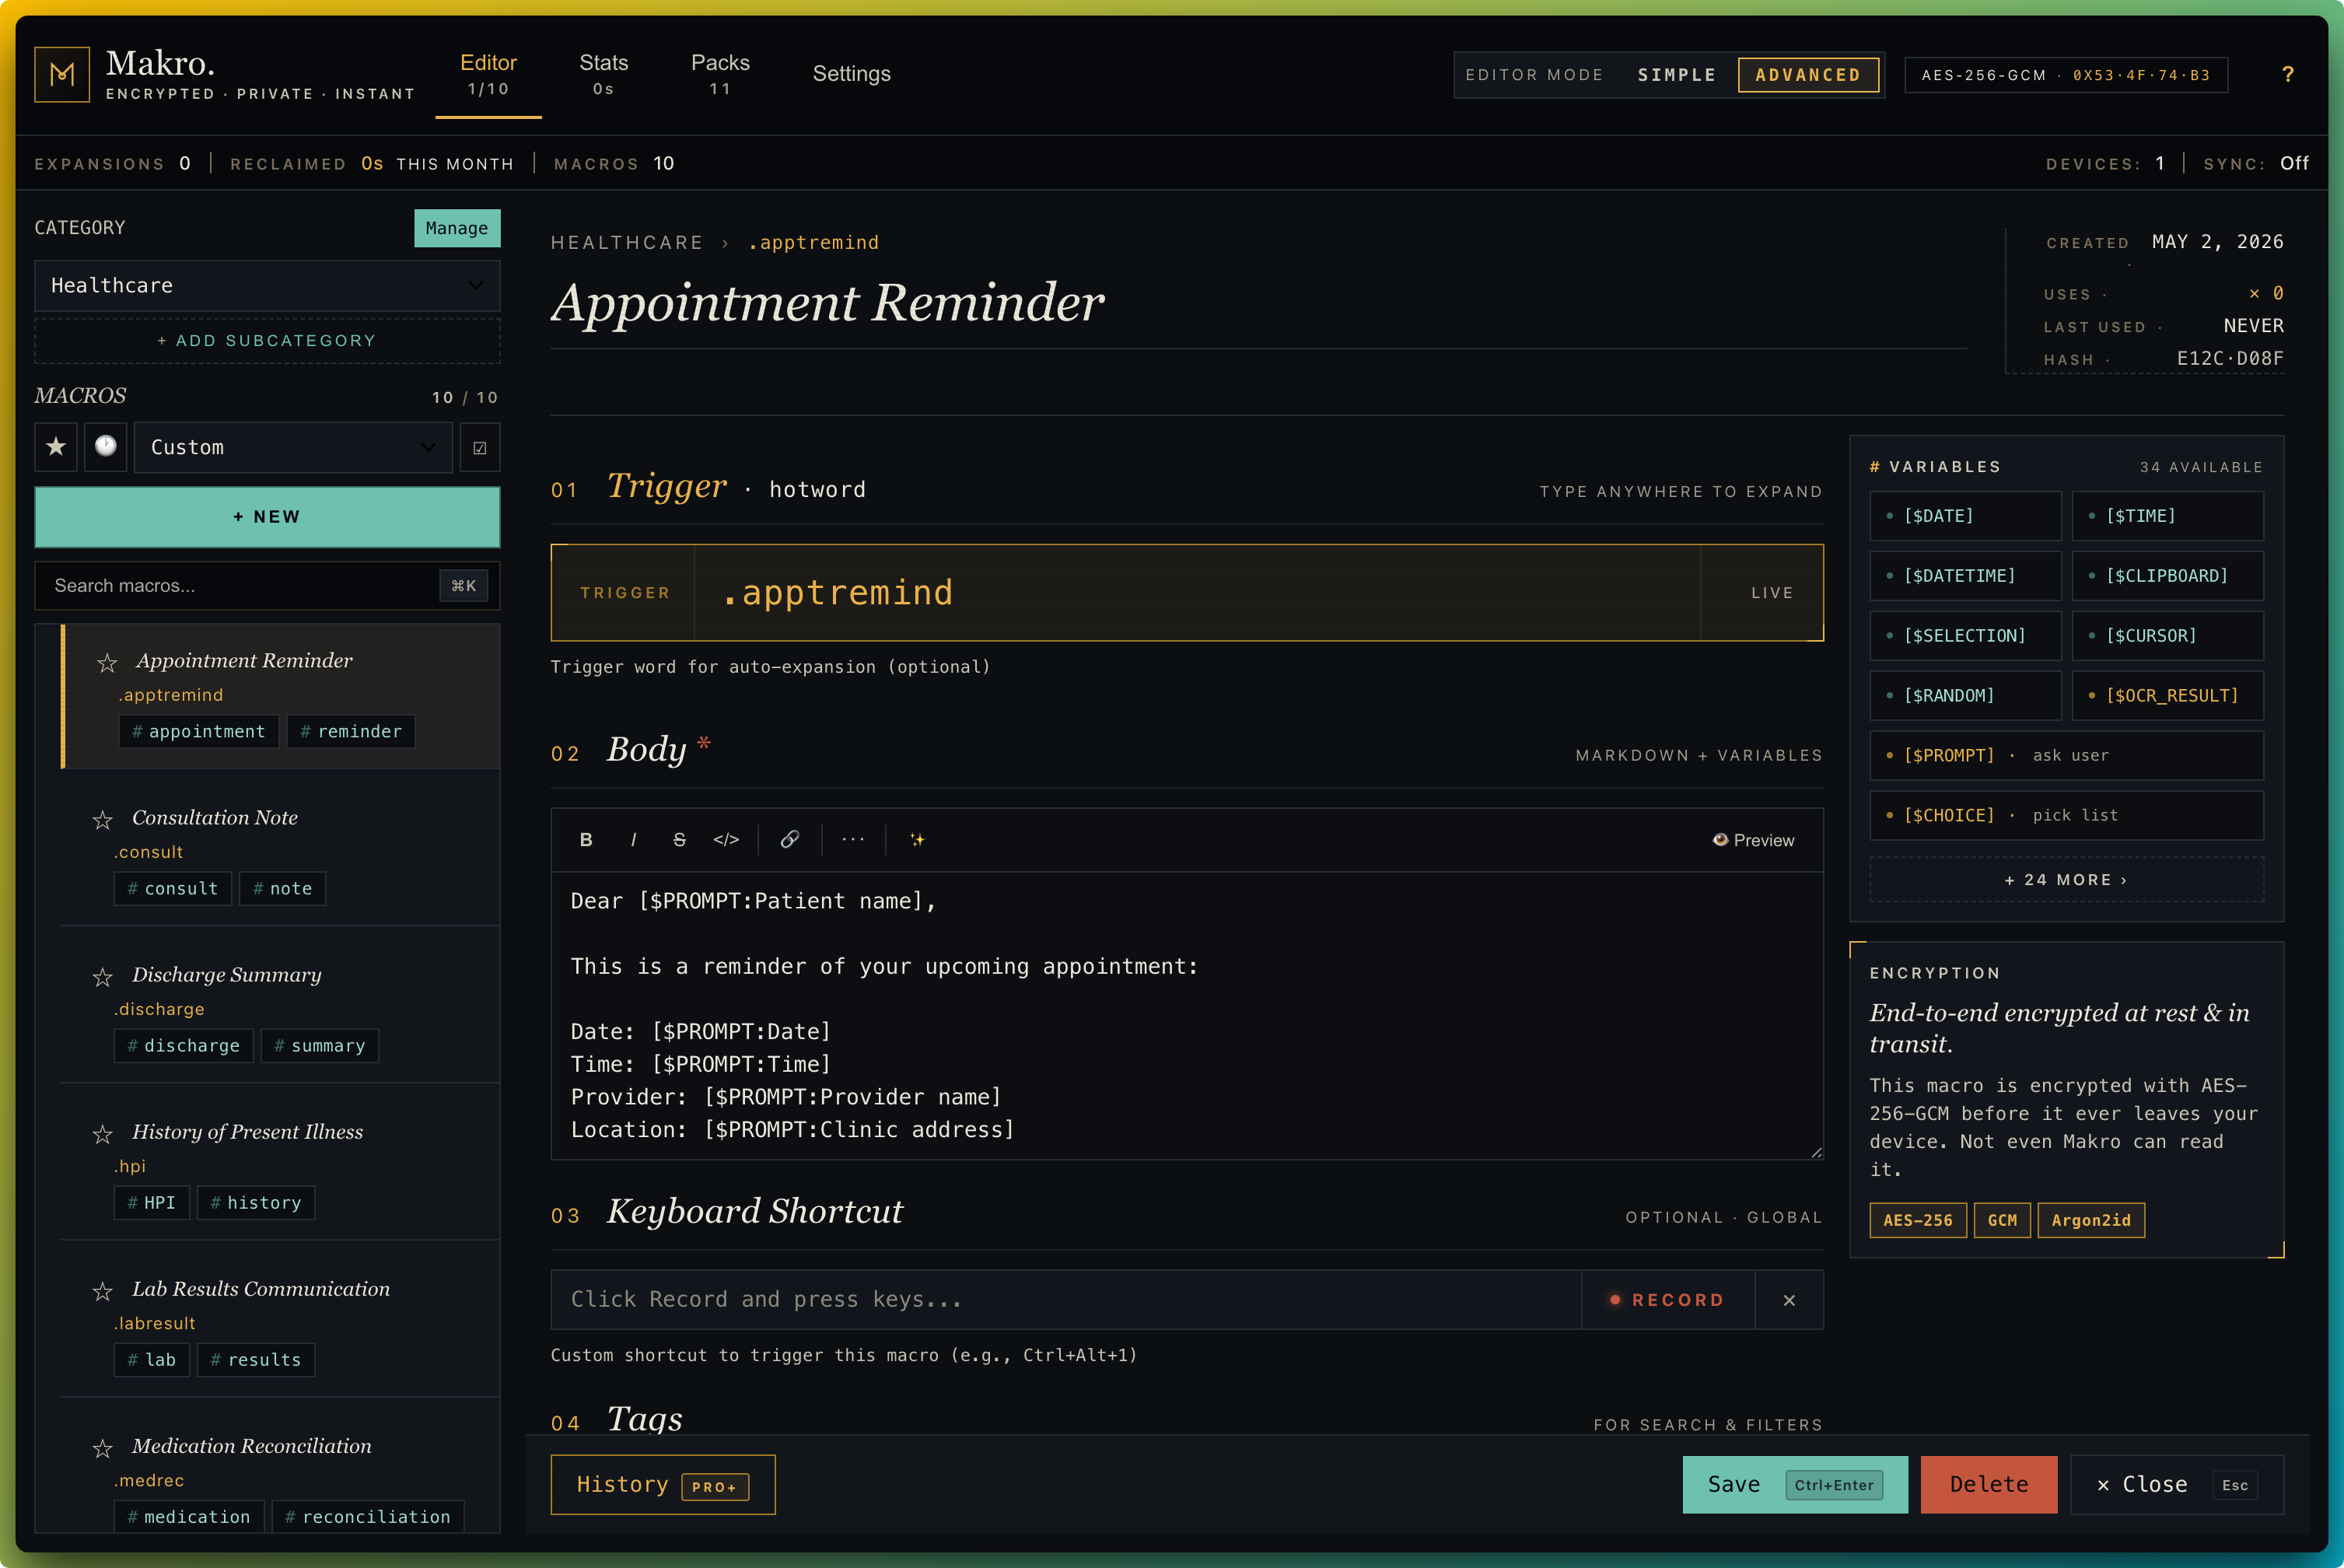This screenshot has width=2344, height=1568.
Task: Star the History of Present Illness macro
Action: [x=103, y=1134]
